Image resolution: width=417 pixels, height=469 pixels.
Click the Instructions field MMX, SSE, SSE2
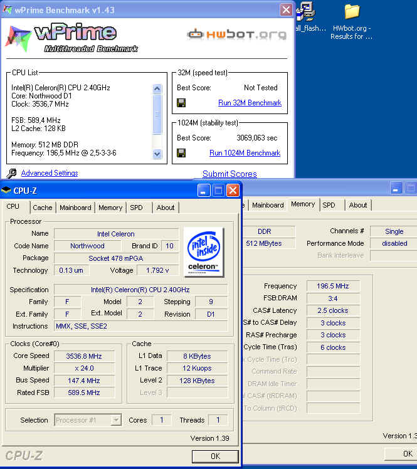pos(140,326)
